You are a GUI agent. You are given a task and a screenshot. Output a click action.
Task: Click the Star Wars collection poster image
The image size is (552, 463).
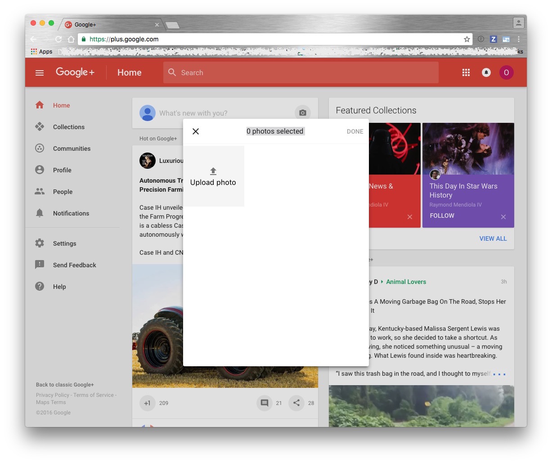[x=468, y=148]
